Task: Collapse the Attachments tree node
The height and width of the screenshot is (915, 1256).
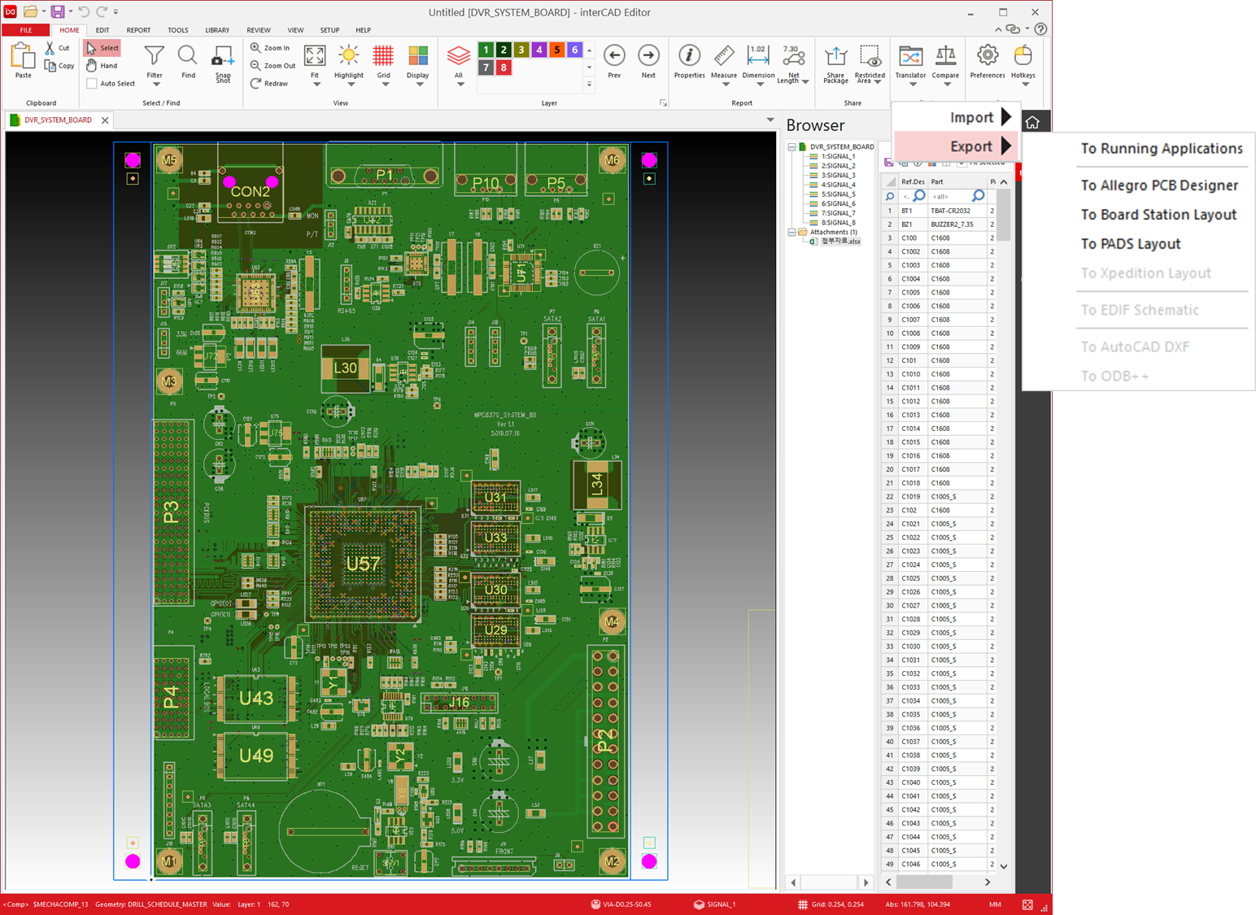Action: pos(792,233)
